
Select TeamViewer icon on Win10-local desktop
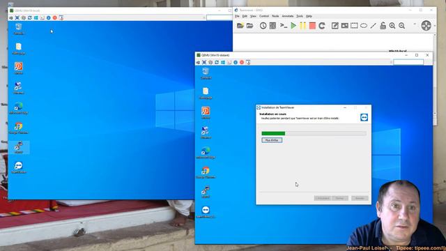pos(19,167)
